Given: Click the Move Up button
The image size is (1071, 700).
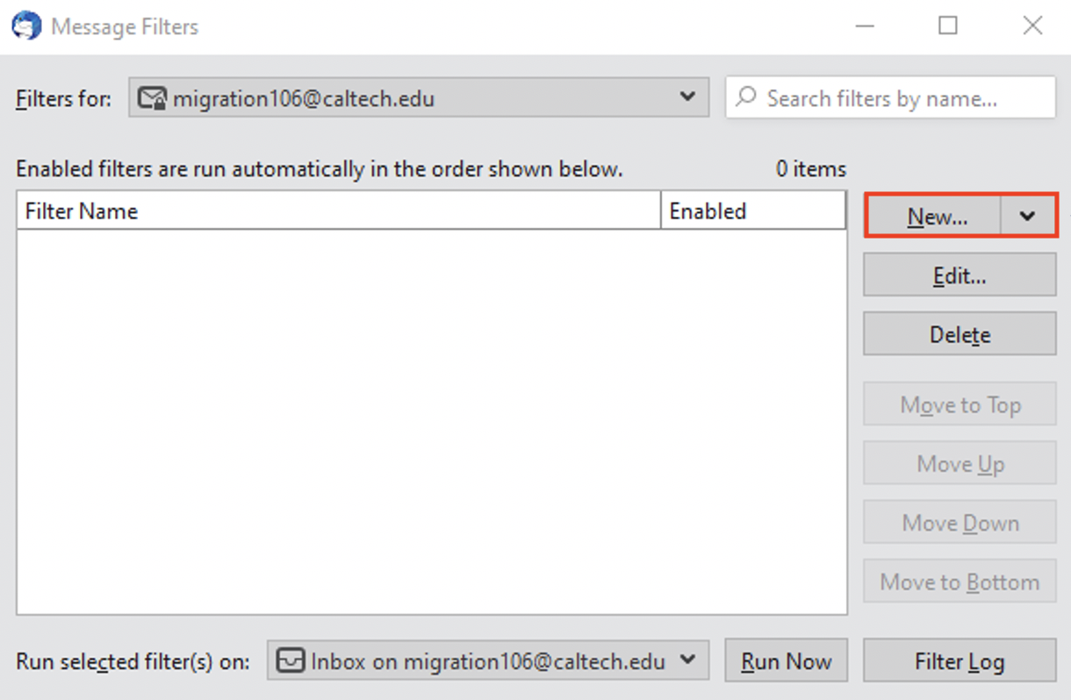Looking at the screenshot, I should pyautogui.click(x=960, y=463).
